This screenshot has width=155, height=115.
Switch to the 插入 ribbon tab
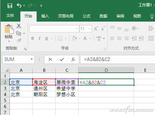45,16
